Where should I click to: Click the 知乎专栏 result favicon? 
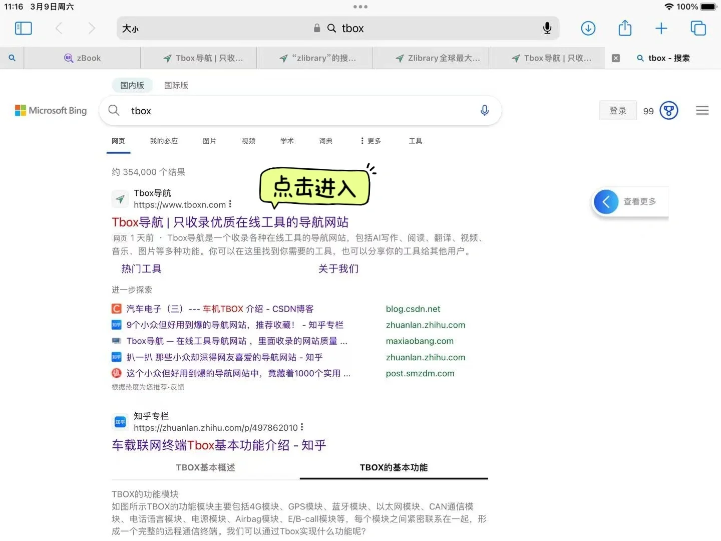click(120, 422)
